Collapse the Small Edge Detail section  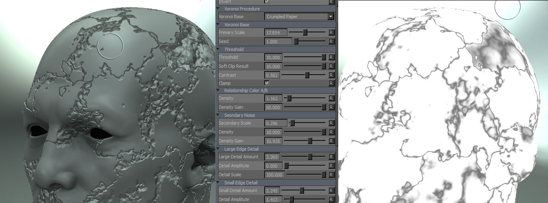tap(220, 182)
